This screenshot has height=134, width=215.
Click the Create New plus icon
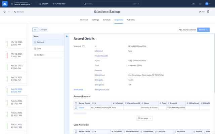[53, 4]
